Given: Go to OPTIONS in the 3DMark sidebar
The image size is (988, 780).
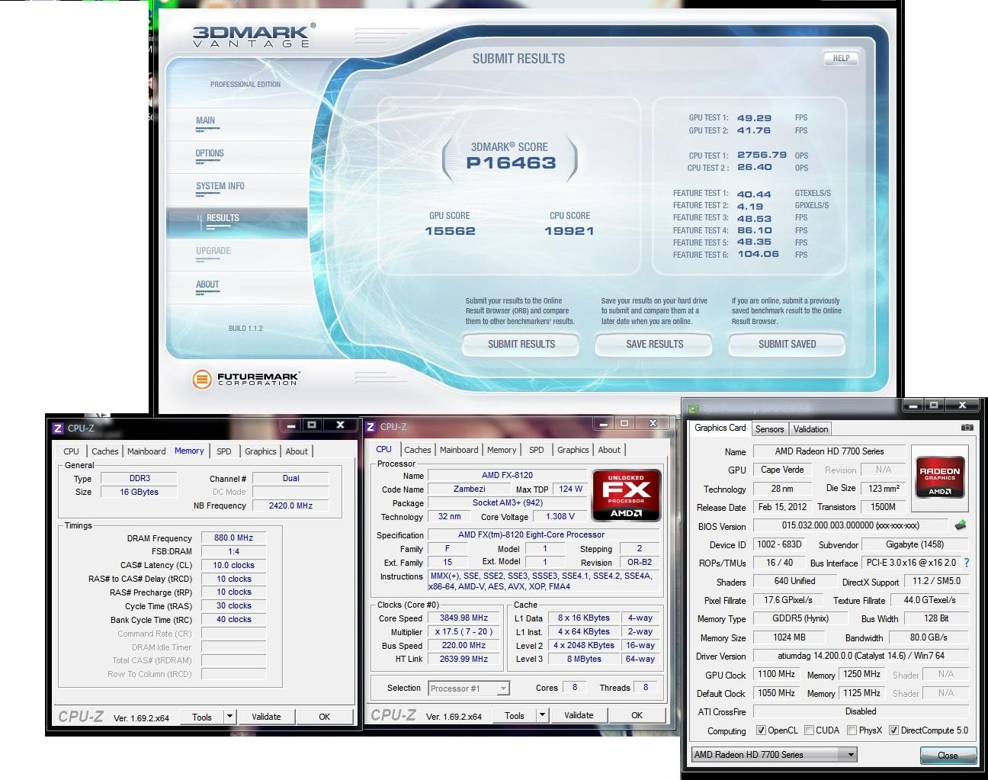Looking at the screenshot, I should [x=210, y=153].
